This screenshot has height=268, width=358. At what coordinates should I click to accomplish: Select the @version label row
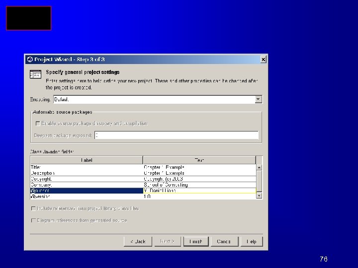[87, 197]
